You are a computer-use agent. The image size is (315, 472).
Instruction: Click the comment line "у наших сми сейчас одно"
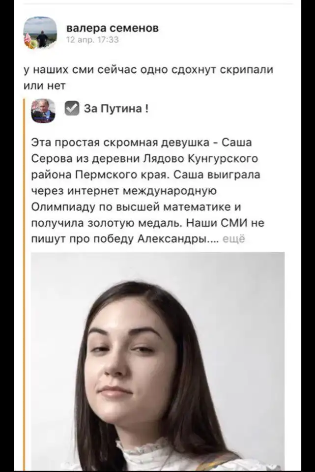coord(96,69)
